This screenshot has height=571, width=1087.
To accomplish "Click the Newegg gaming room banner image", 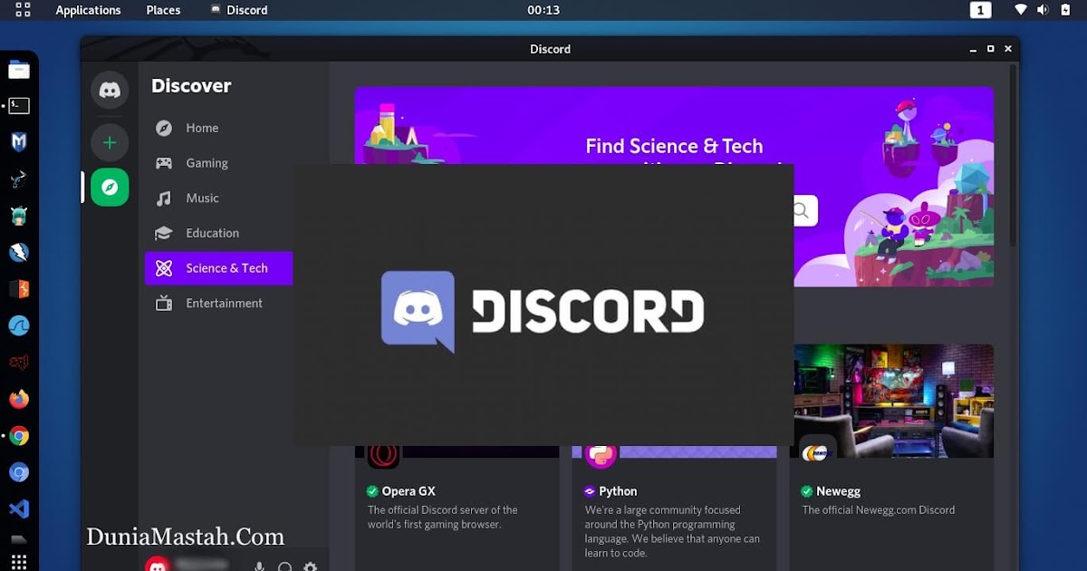I will click(892, 401).
